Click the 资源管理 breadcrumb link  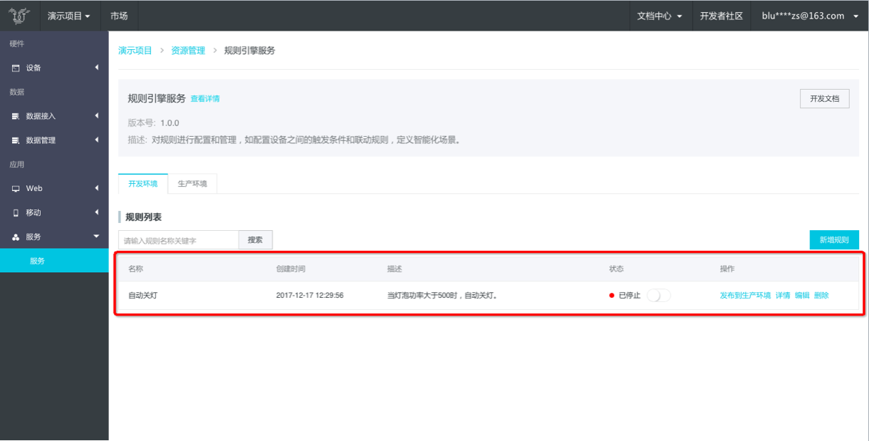point(188,51)
